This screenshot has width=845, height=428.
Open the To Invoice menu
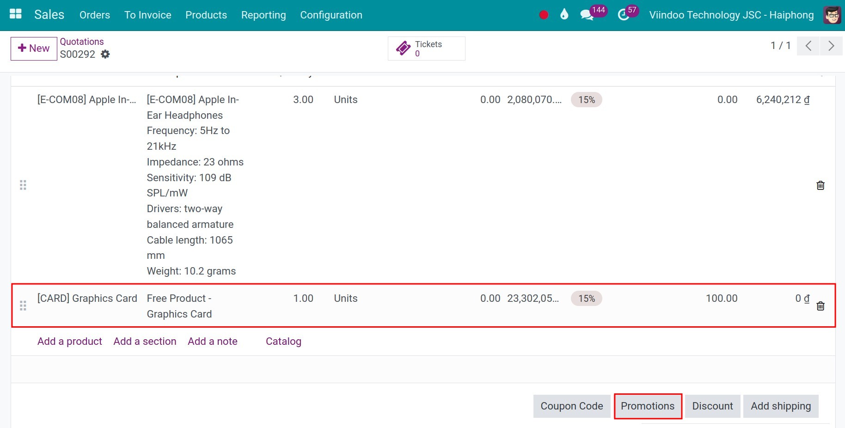coord(148,15)
